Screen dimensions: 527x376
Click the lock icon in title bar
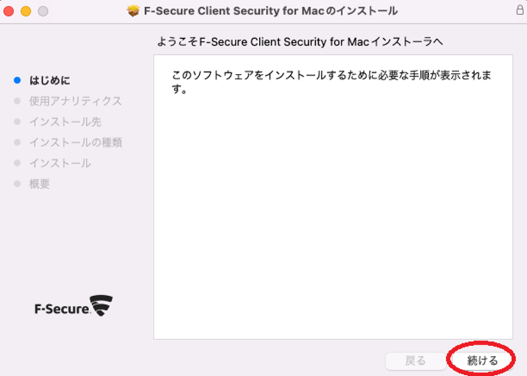(520, 10)
